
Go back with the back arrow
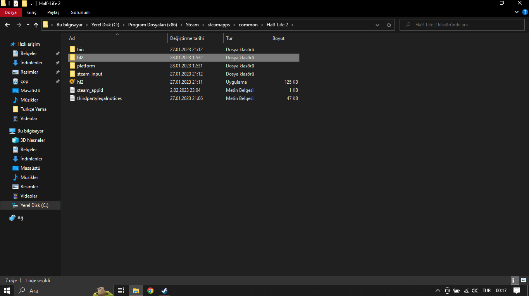point(7,25)
